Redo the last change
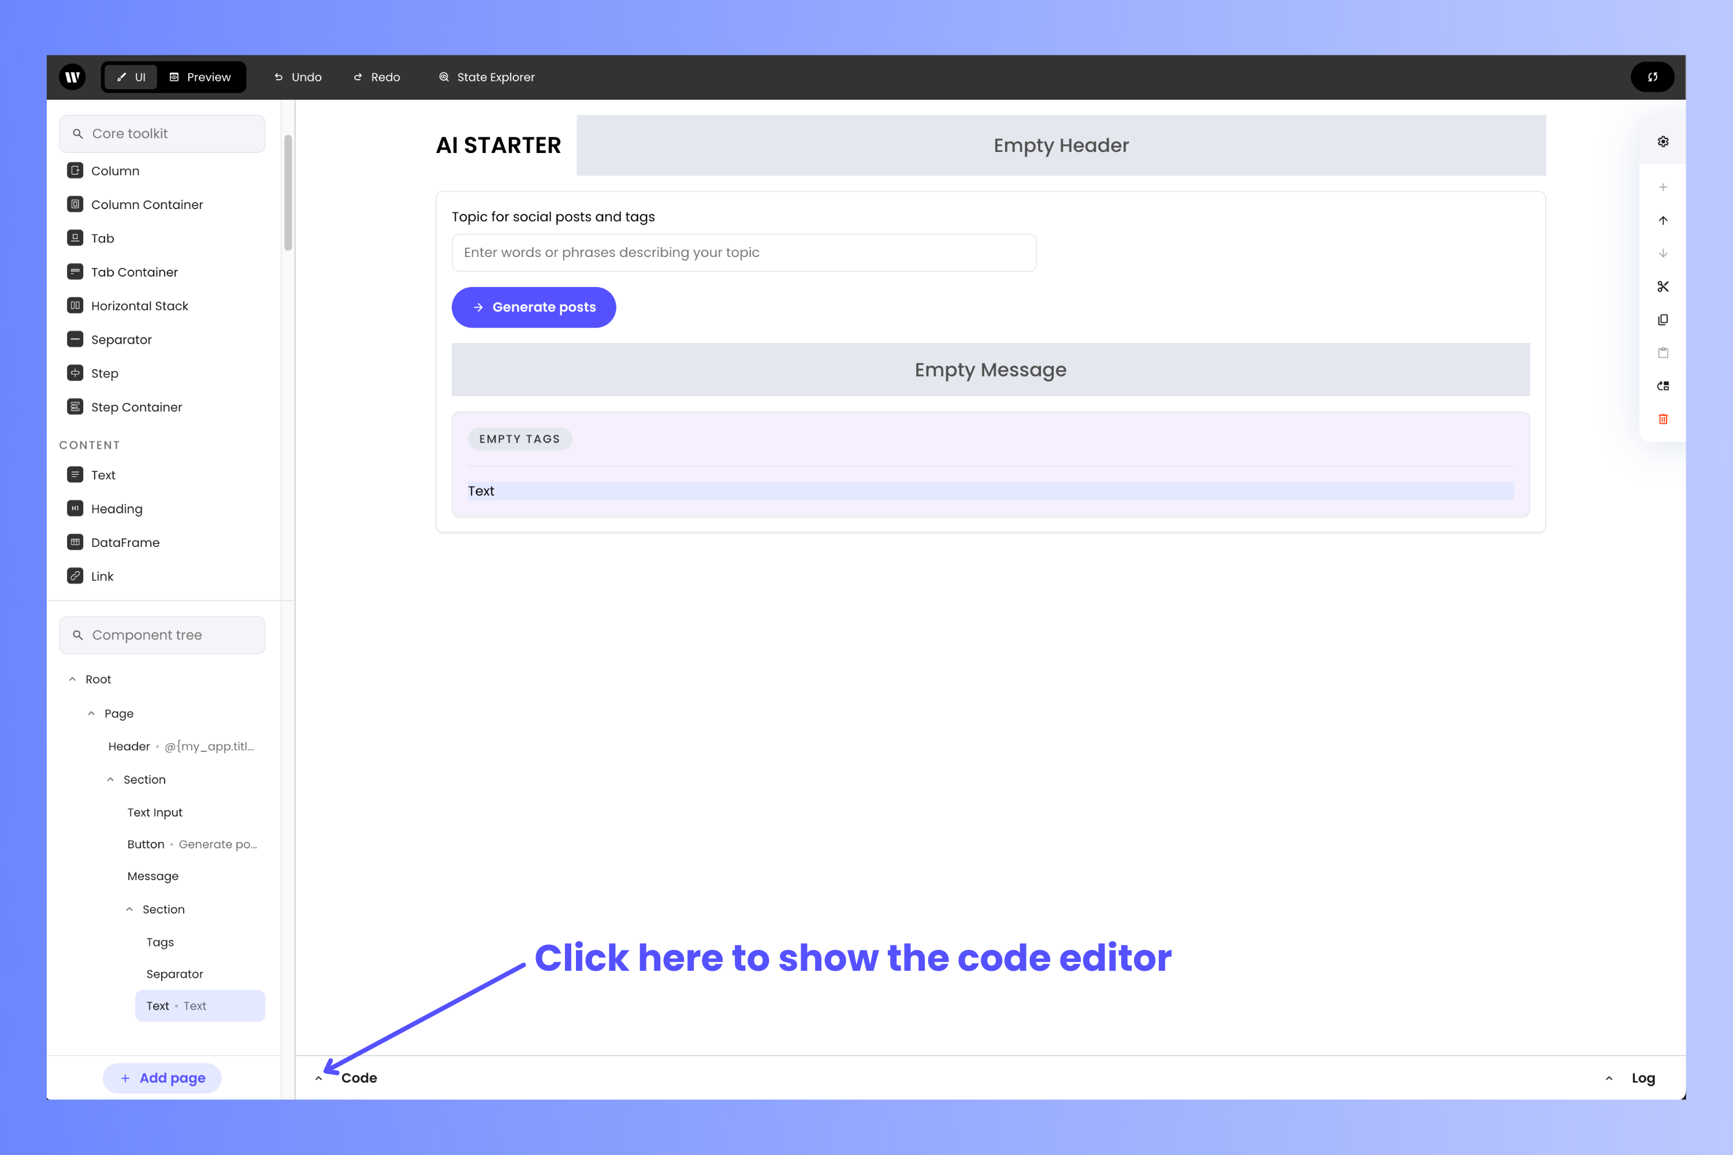 point(377,77)
